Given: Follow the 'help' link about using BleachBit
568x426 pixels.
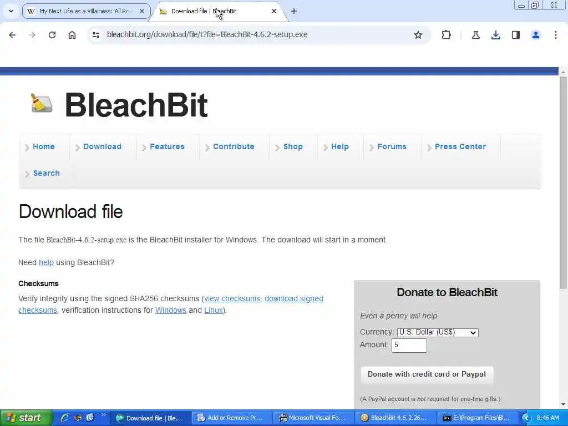Looking at the screenshot, I should coord(47,262).
